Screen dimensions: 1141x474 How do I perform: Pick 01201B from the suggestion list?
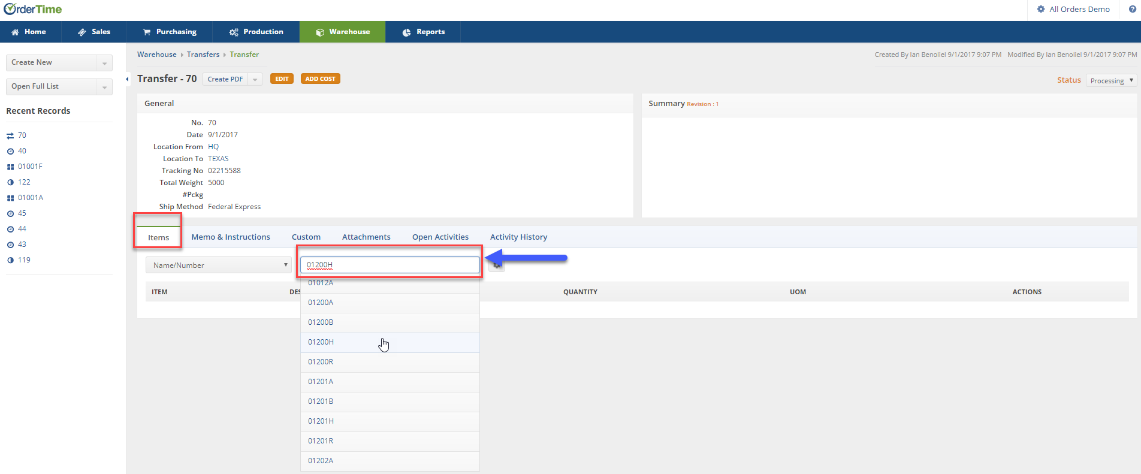[390, 402]
